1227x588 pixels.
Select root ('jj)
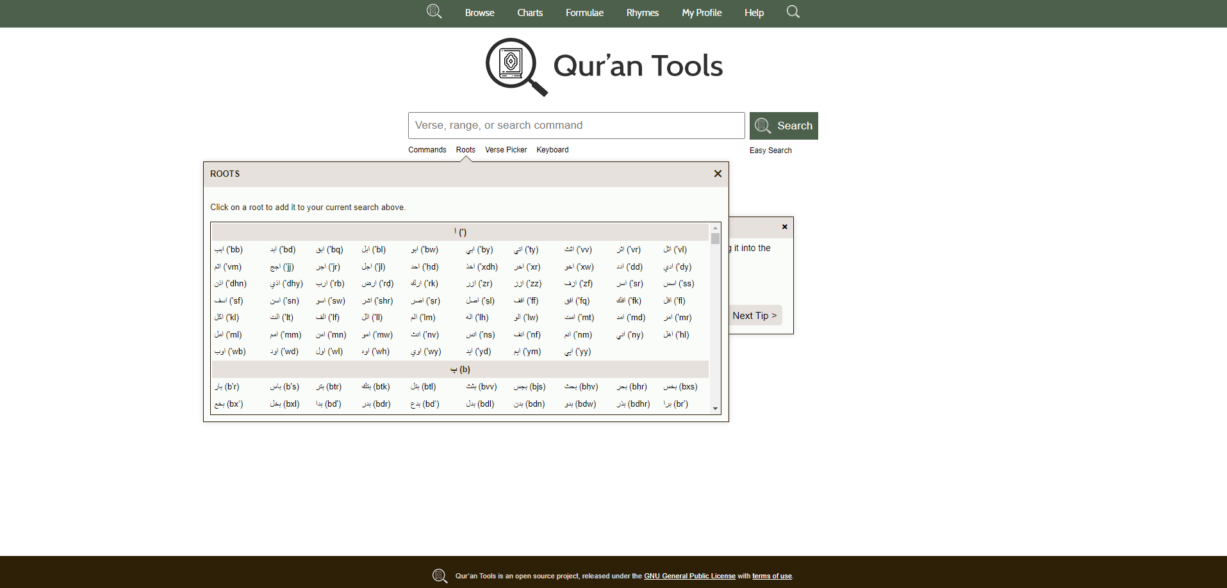click(282, 267)
